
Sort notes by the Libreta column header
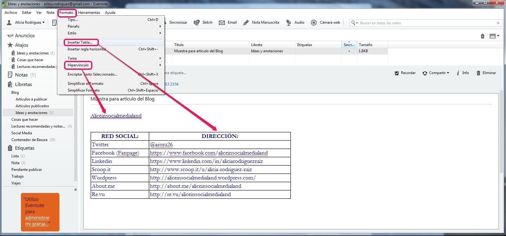pos(272,45)
